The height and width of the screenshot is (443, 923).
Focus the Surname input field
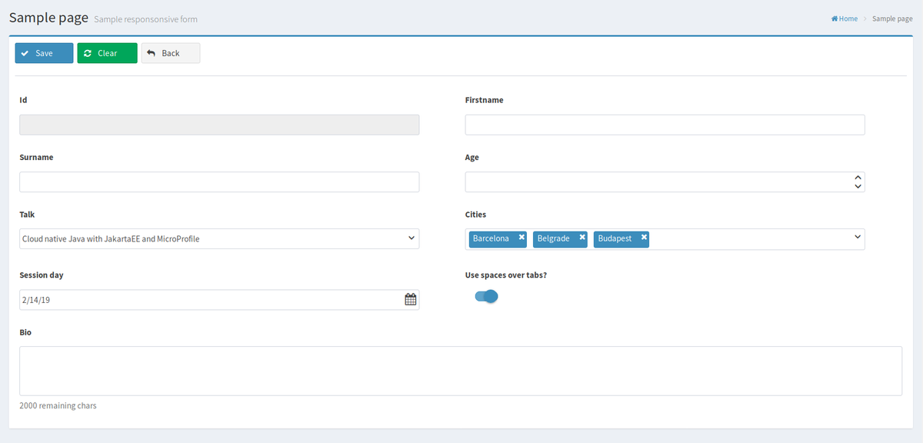pos(219,182)
